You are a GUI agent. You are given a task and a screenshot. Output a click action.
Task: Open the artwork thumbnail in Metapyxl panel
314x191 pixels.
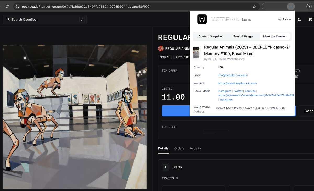pos(196,52)
